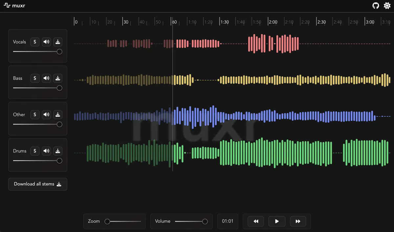Start playback with the play button
The image size is (394, 232).
pos(277,222)
